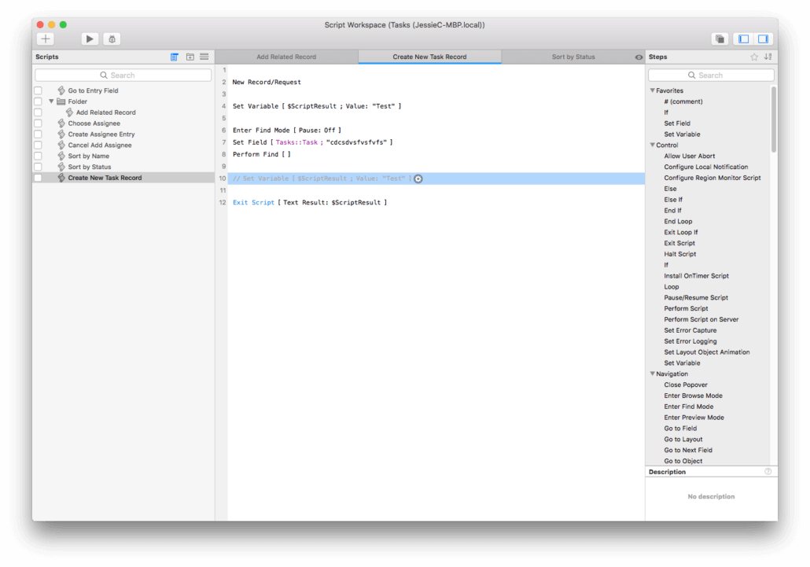
Task: Click the Steps list vertical scrollbar
Action: tap(774, 120)
